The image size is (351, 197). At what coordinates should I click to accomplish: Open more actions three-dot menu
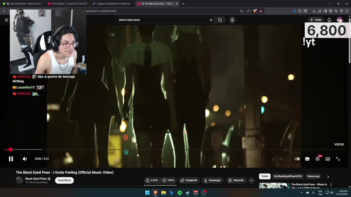[x=251, y=180]
